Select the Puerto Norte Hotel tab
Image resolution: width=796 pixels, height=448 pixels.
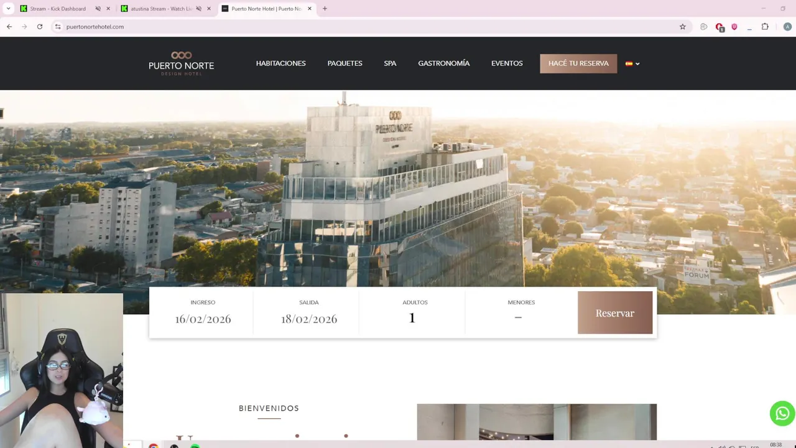(267, 9)
